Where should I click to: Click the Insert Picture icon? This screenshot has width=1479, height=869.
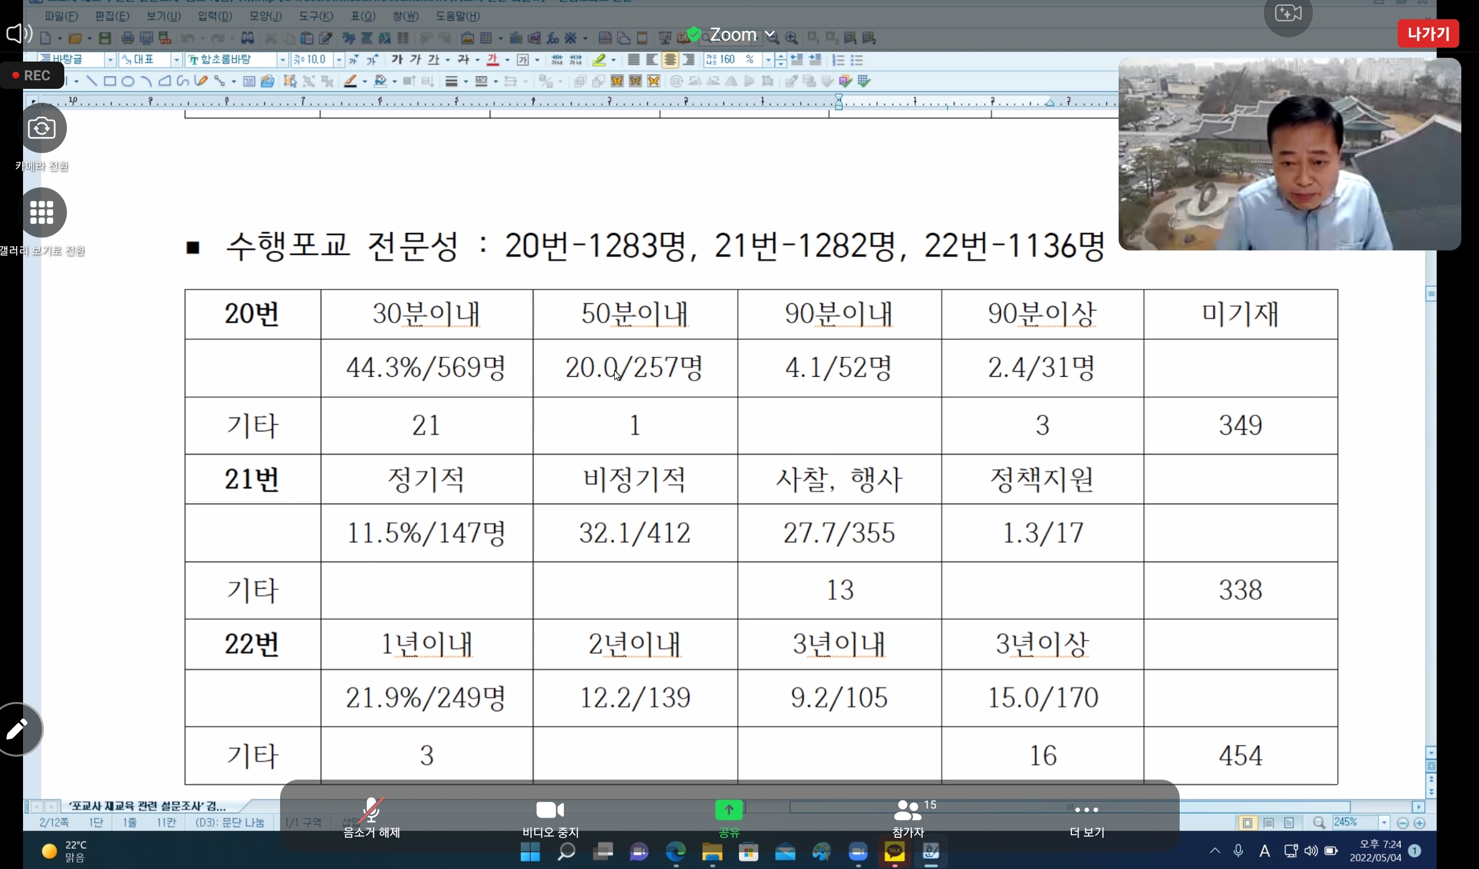467,38
